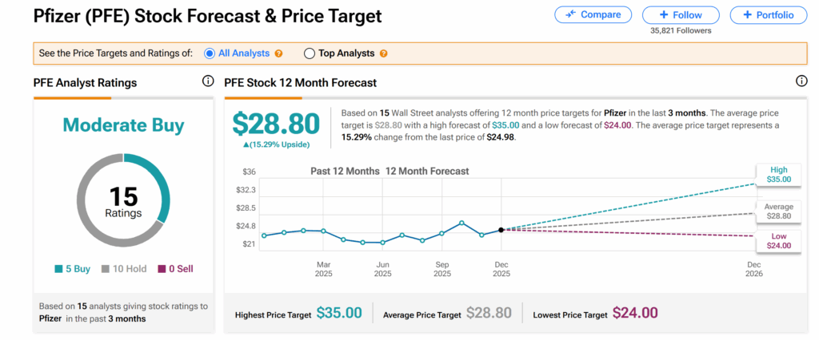Click the December 2025 black chart point
Viewport: 819px width, 340px height.
click(x=501, y=230)
